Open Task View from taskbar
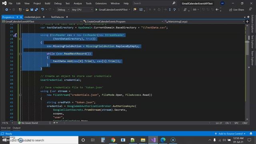 click(93, 140)
